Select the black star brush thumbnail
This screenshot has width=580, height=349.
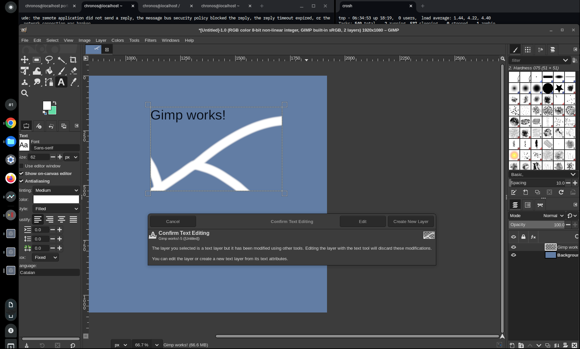(x=559, y=88)
